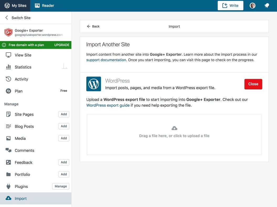This screenshot has width=277, height=207.
Task: Click the WordPress logo in My Sites
Action: pos(7,6)
